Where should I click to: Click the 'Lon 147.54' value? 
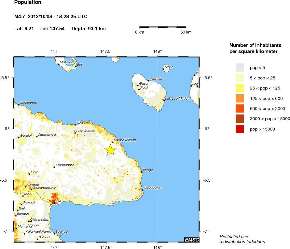52,29
